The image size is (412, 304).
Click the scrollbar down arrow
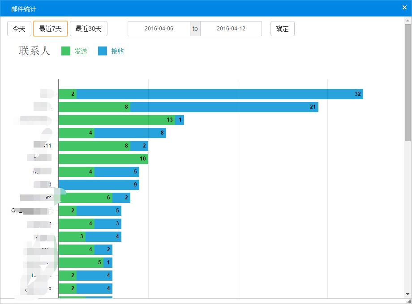408,294
